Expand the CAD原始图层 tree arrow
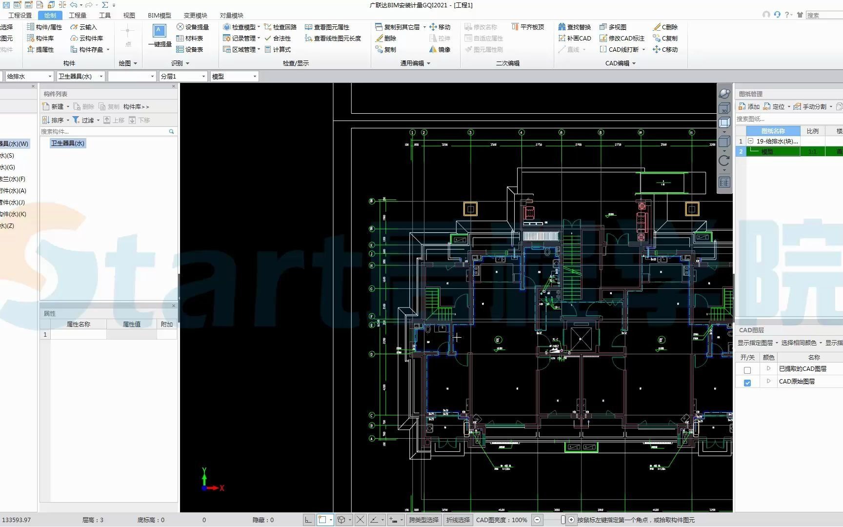This screenshot has height=527, width=843. click(x=768, y=381)
